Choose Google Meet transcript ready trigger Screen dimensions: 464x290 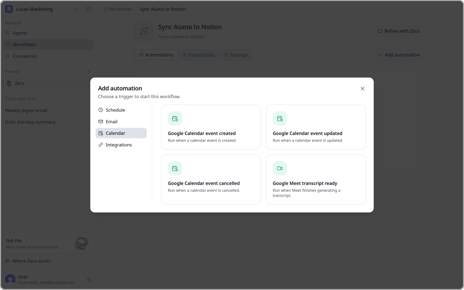[x=316, y=180]
